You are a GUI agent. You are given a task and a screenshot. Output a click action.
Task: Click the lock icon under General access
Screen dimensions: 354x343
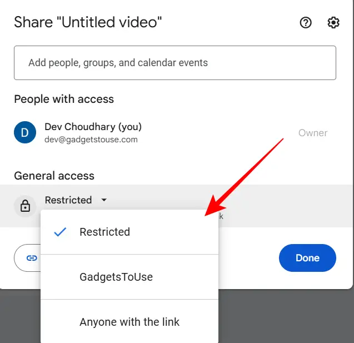pyautogui.click(x=25, y=206)
